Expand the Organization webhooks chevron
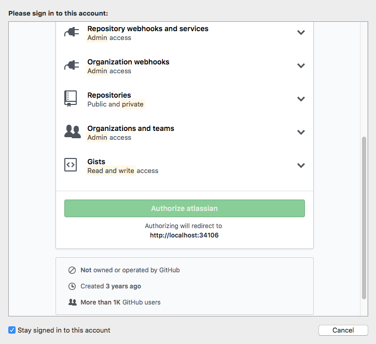Screen dimensions: 376x344 (301, 65)
